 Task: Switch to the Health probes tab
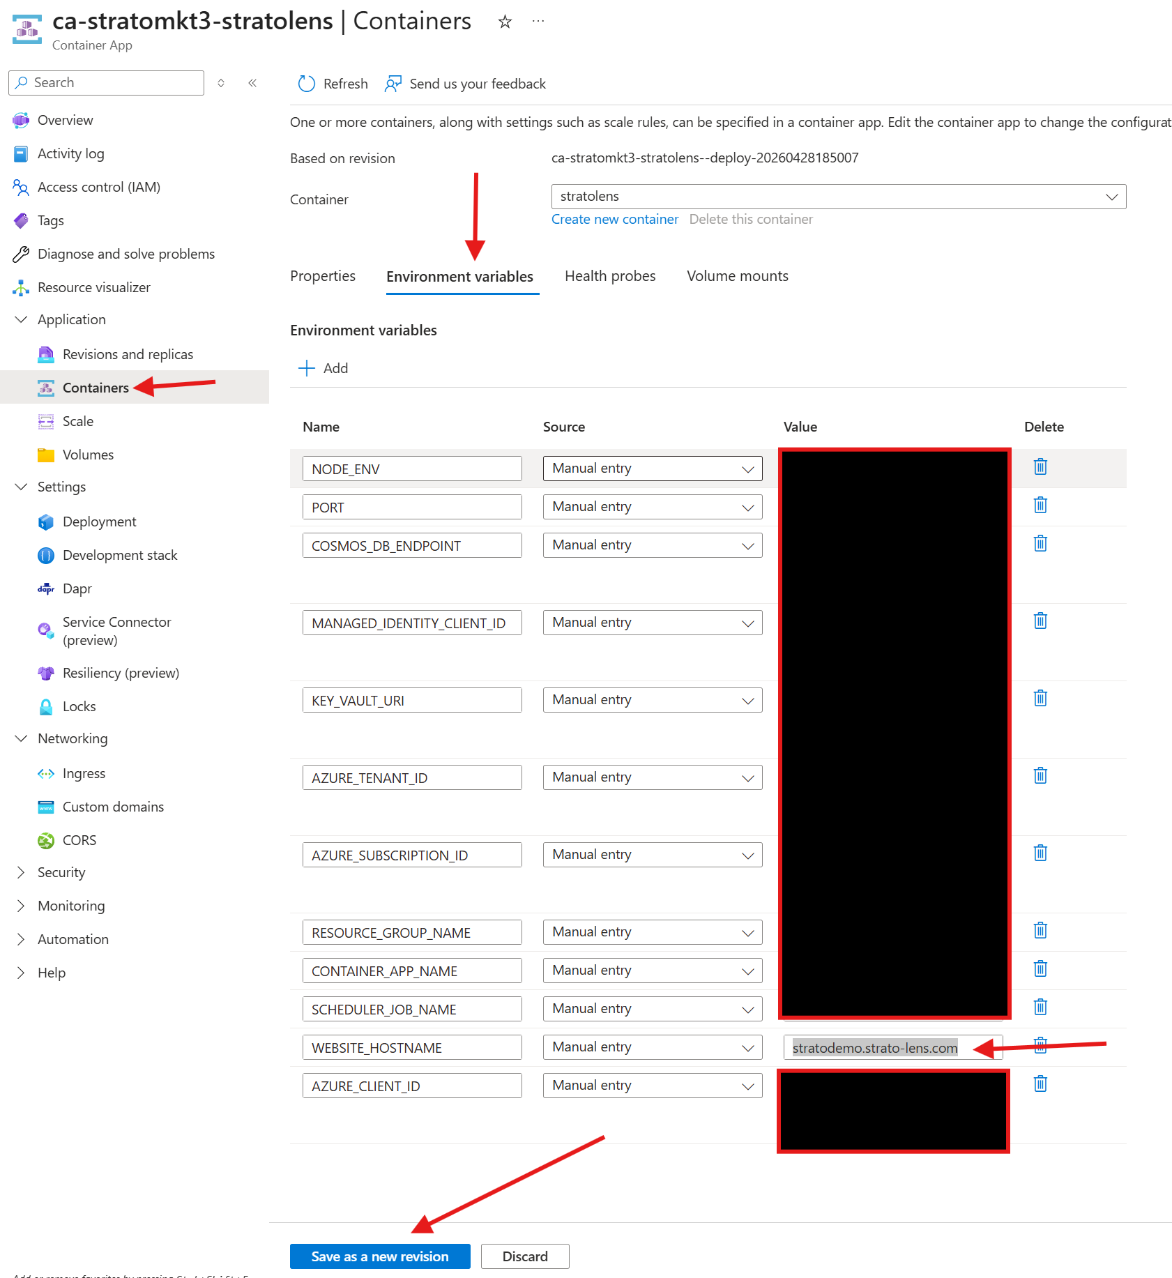coord(610,276)
